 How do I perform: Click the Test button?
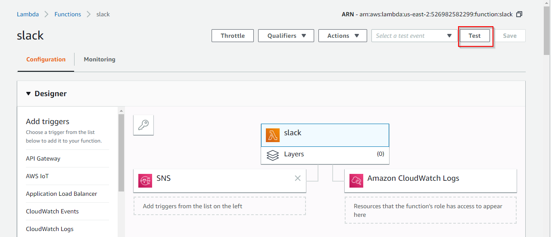click(474, 36)
